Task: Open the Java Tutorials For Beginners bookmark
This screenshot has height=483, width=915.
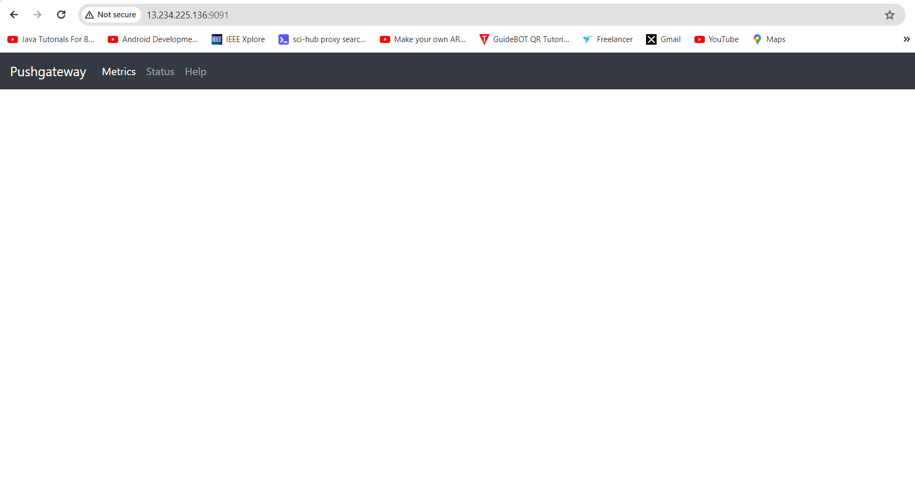Action: pos(51,39)
